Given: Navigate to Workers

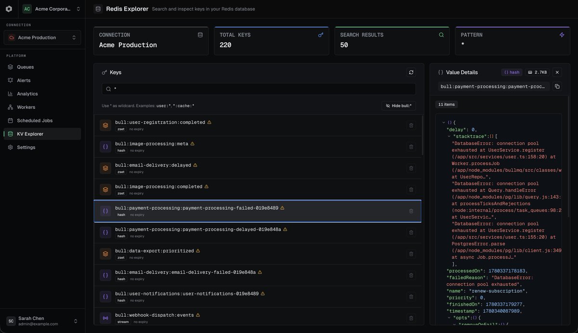Looking at the screenshot, I should pyautogui.click(x=42, y=107).
